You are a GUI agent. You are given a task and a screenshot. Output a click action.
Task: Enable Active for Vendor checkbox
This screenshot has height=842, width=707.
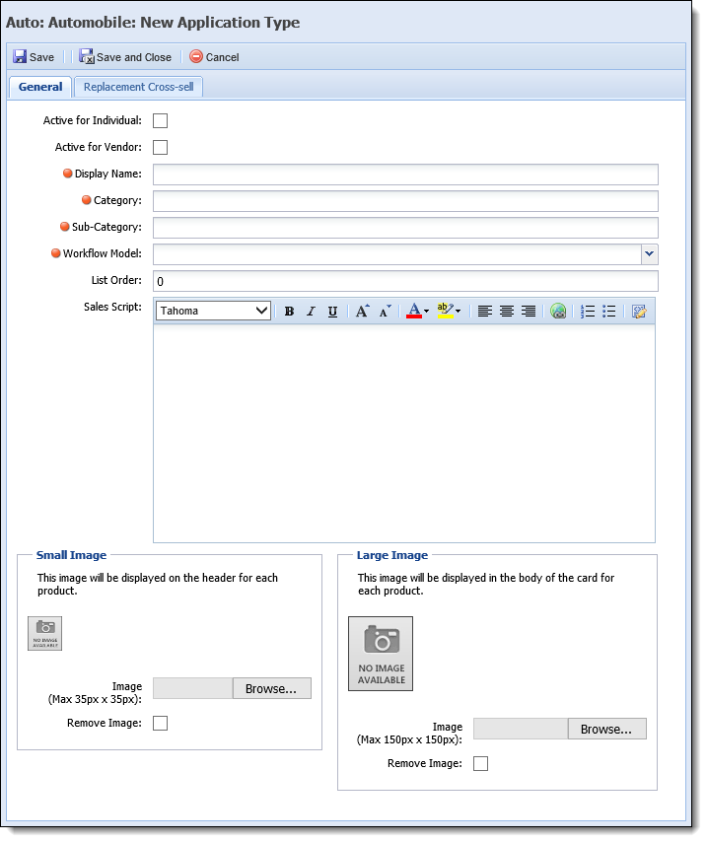pyautogui.click(x=160, y=147)
